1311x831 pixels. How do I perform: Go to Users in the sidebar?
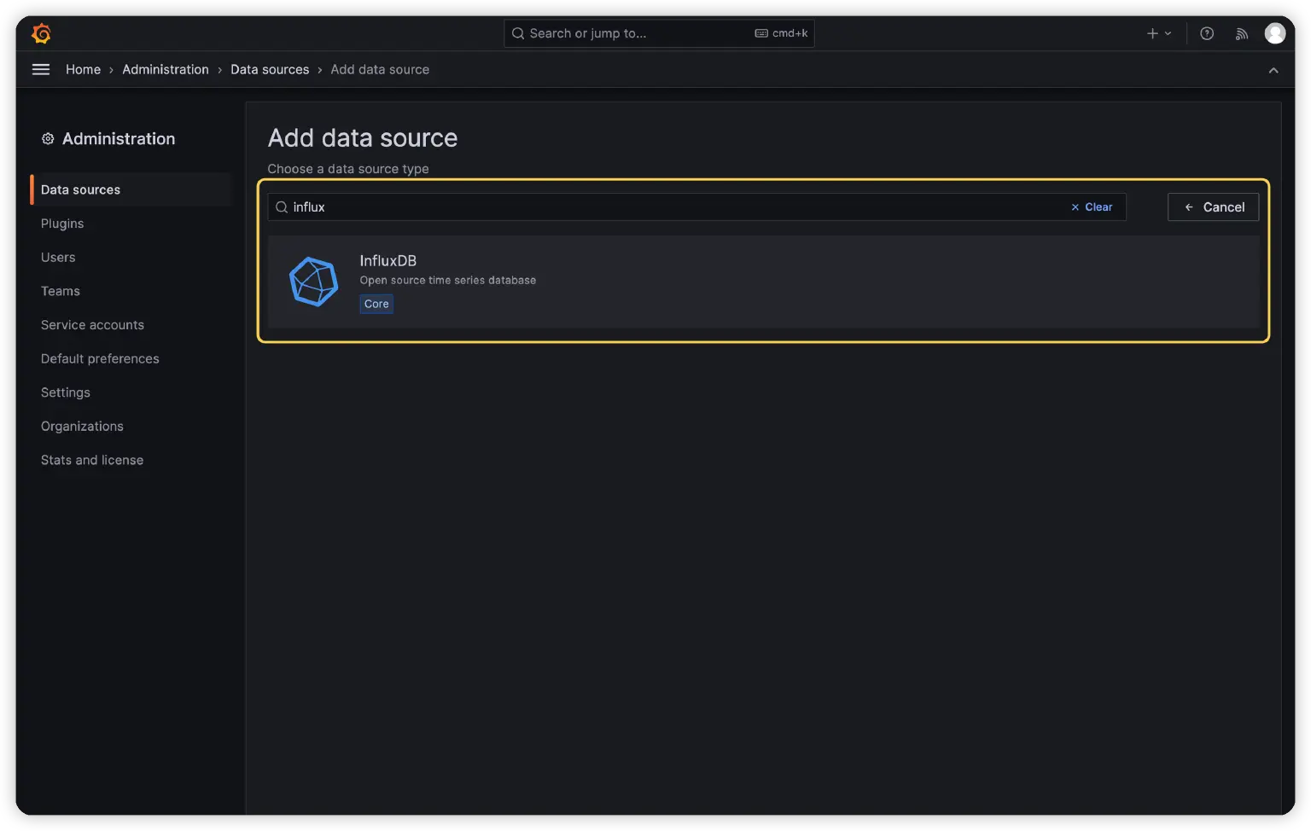click(x=58, y=258)
